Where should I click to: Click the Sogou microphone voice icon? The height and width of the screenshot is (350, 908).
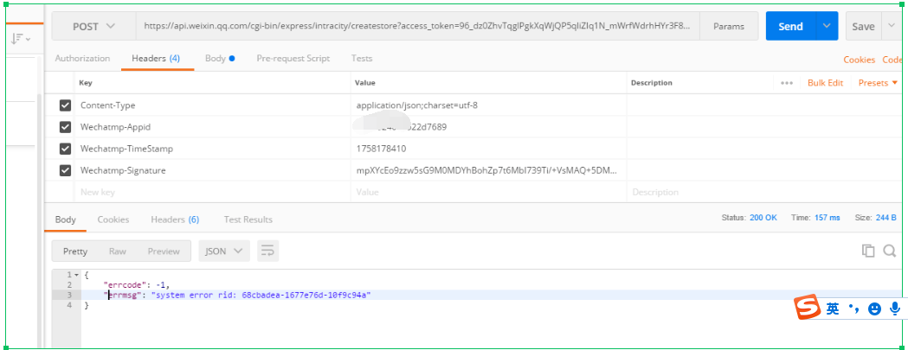895,309
